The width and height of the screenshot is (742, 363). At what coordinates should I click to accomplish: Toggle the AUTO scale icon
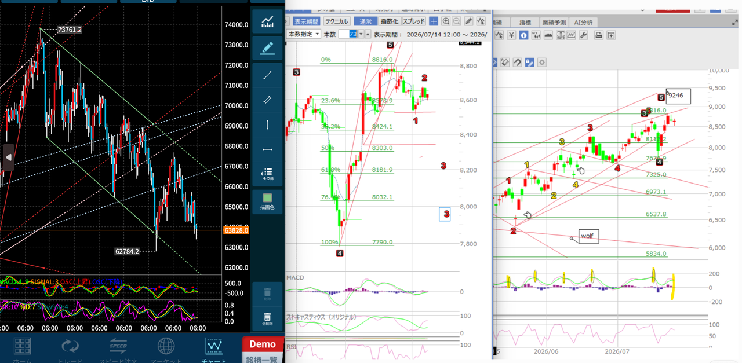(561, 35)
